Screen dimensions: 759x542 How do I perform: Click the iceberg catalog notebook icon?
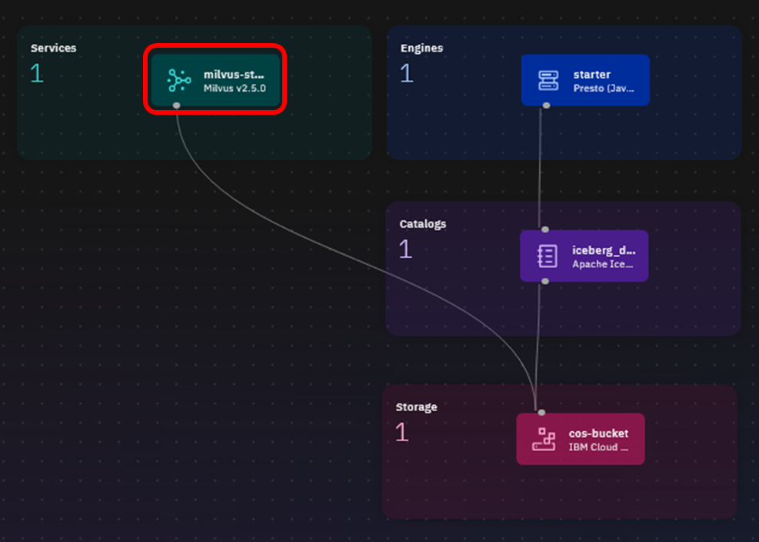click(547, 256)
